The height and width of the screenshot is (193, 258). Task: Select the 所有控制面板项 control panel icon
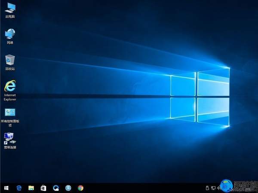coord(10,117)
